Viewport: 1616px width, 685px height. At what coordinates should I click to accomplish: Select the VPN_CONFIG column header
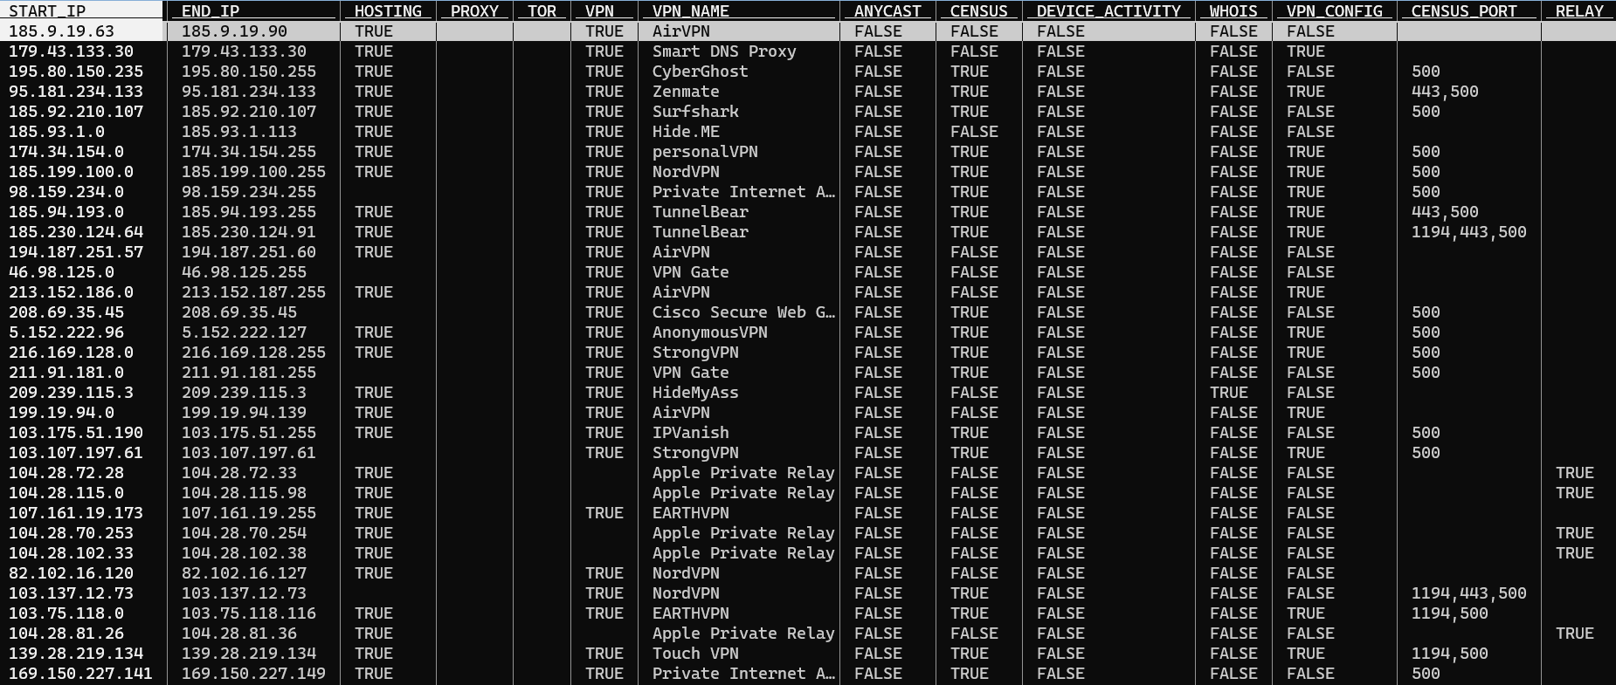1335,10
